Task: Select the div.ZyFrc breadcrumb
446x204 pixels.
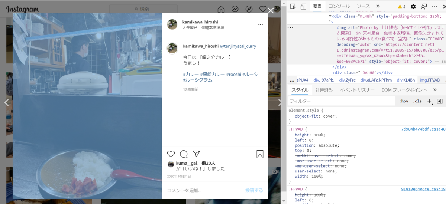Action: point(347,80)
